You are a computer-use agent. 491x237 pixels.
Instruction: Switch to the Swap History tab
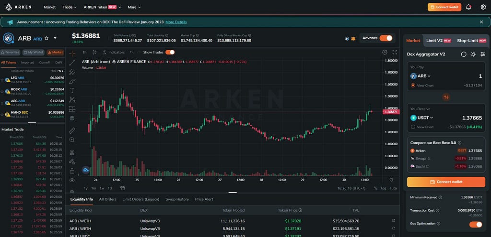(177, 199)
